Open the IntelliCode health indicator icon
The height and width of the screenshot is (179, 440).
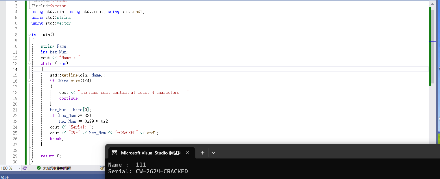(25, 168)
